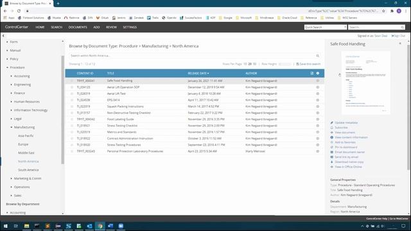Click the eye icon next to View in Office Online
411x231 pixels.
pyautogui.click(x=332, y=167)
